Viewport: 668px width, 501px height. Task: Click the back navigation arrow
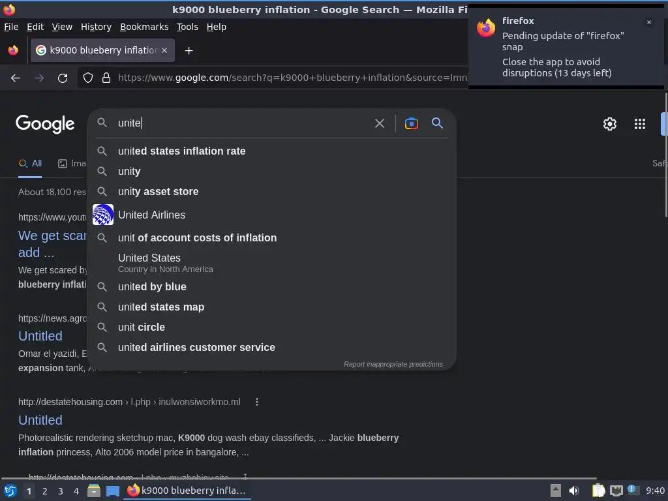16,78
